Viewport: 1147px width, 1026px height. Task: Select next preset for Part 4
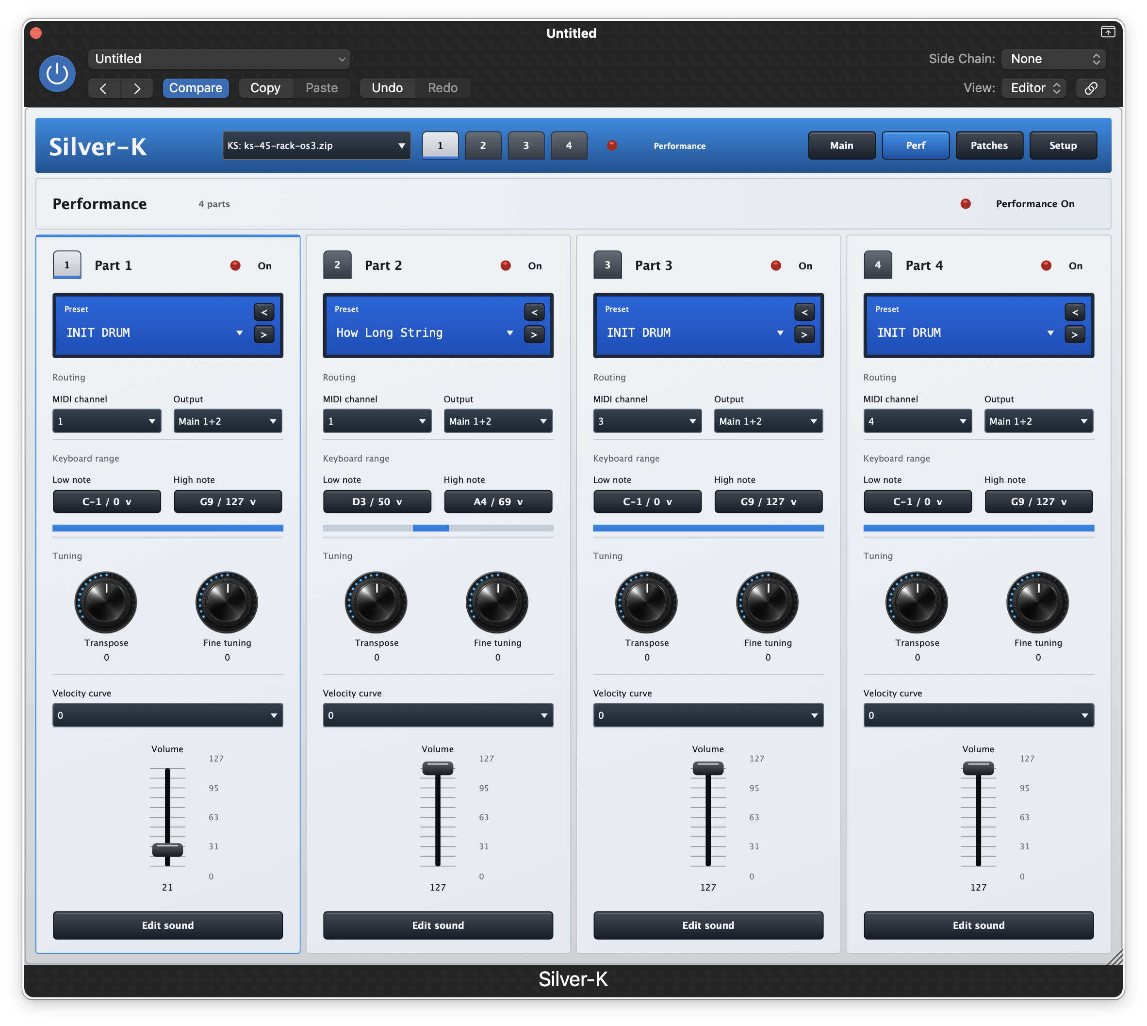tap(1074, 334)
